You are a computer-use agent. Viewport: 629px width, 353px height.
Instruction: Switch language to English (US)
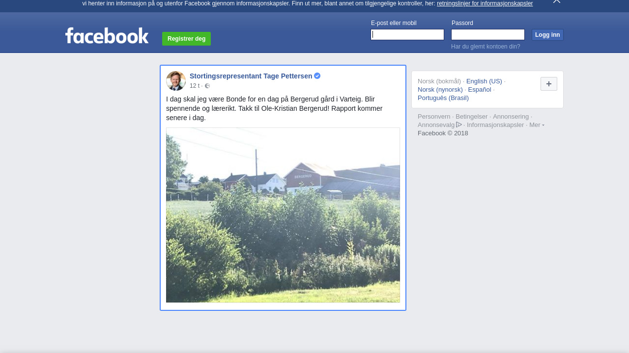click(484, 81)
